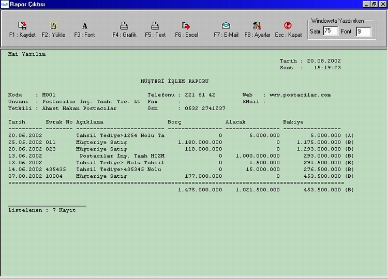Click evrak number 023
388x279 pixels.
(51, 149)
